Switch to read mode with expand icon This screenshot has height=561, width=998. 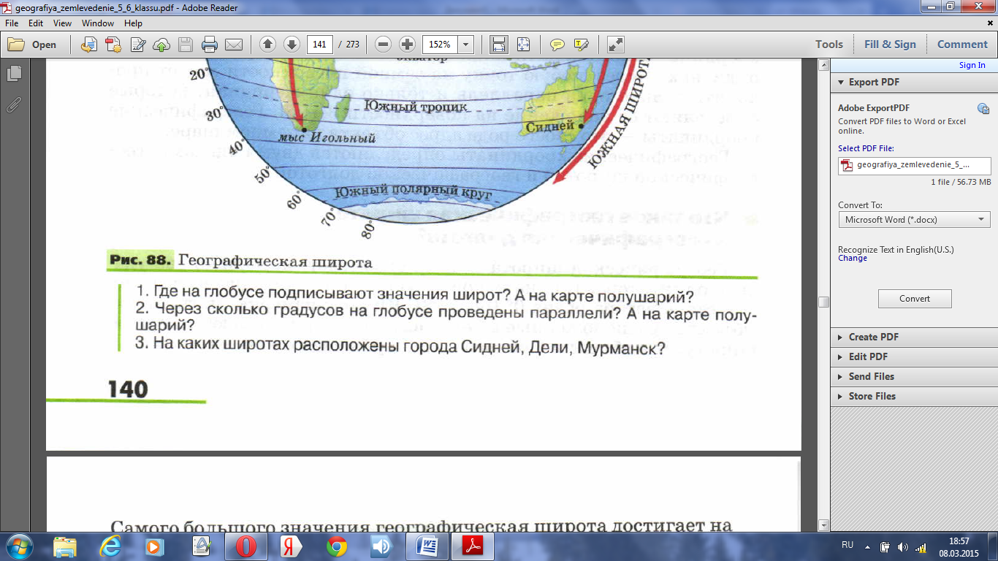point(616,45)
